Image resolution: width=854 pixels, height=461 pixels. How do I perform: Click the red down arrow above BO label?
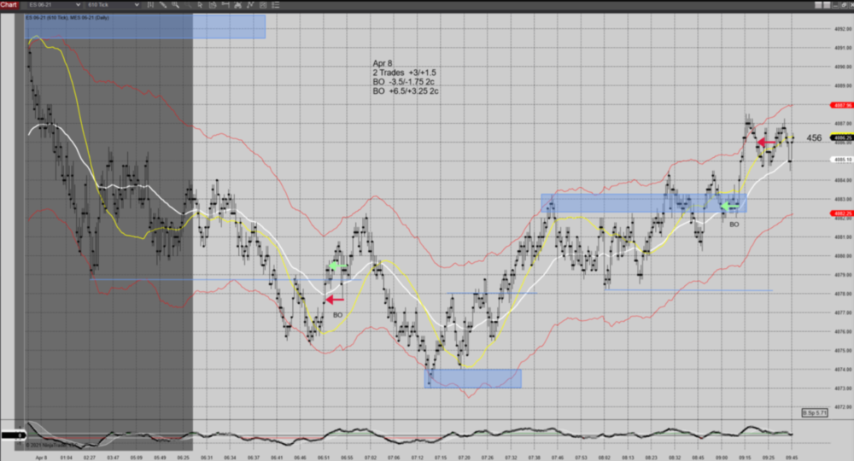point(334,300)
